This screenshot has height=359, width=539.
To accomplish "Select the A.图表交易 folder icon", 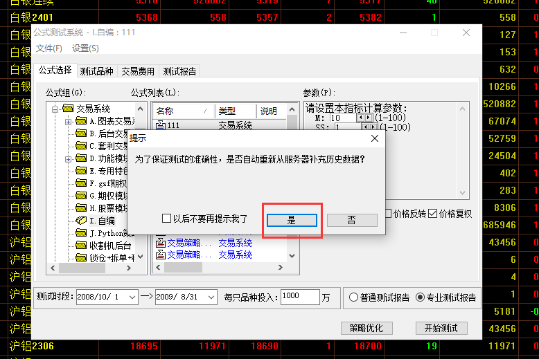I will pos(81,120).
